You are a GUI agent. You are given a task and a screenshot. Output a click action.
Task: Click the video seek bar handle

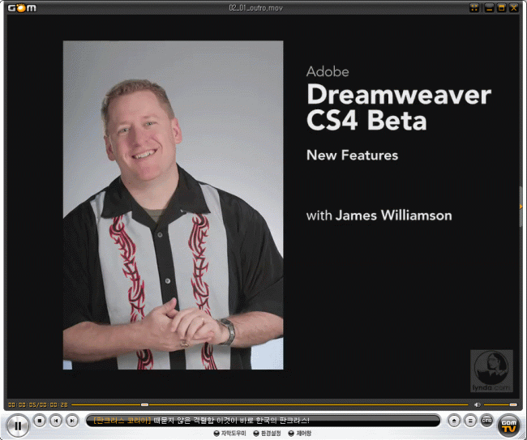(x=144, y=404)
